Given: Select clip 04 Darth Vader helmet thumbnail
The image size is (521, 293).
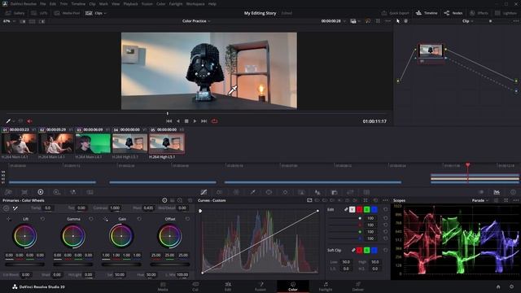Looking at the screenshot, I should tap(129, 143).
